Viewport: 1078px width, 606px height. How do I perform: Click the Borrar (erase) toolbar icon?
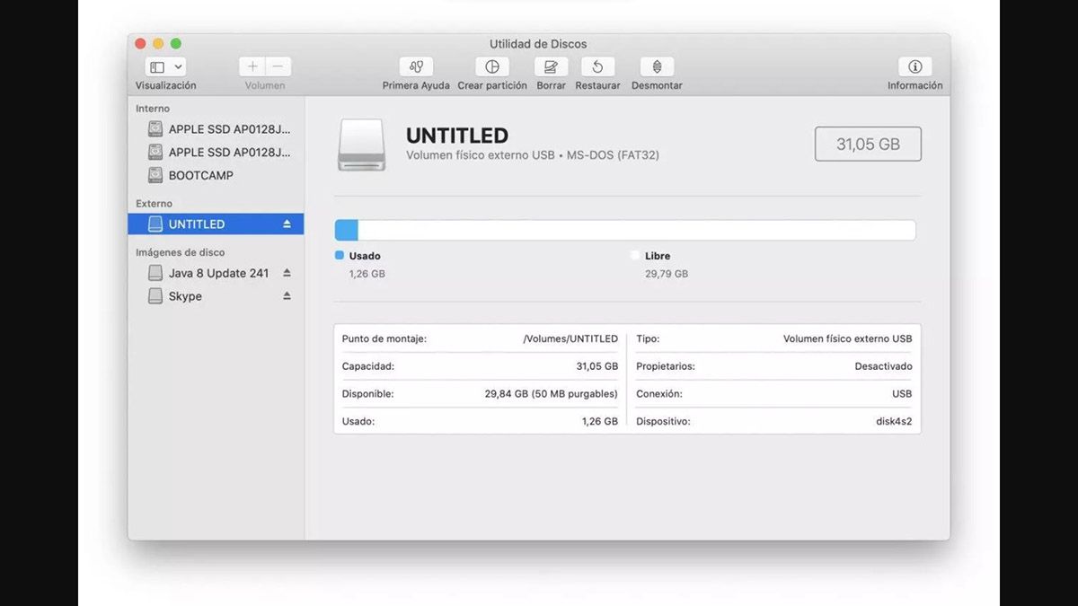[551, 67]
